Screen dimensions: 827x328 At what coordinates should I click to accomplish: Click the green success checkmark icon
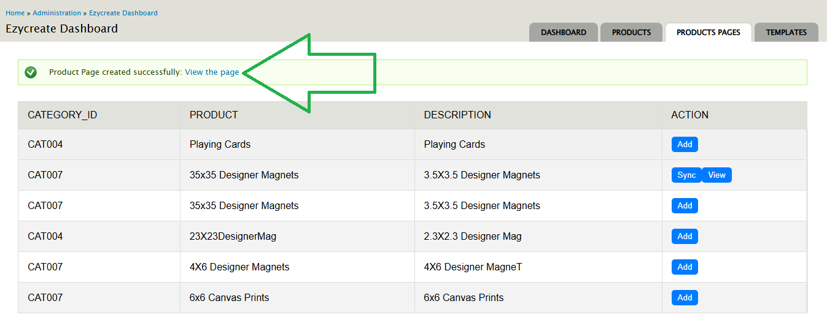[31, 72]
